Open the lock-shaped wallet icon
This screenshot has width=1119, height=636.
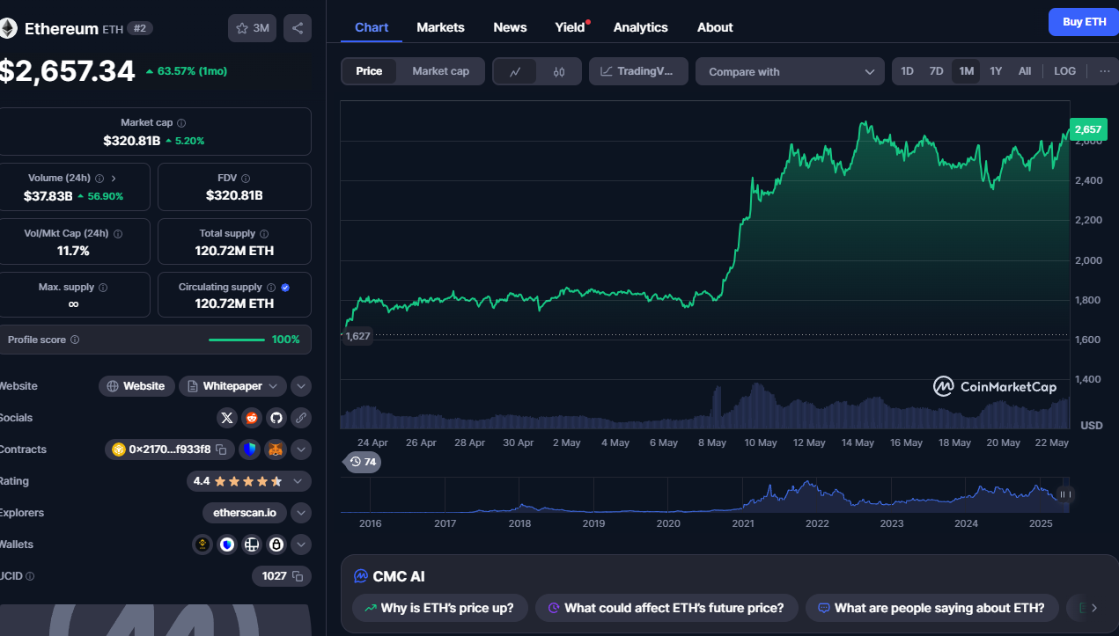point(276,545)
